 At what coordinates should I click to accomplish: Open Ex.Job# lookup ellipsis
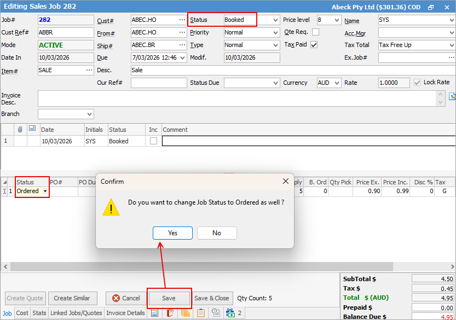[x=451, y=57]
